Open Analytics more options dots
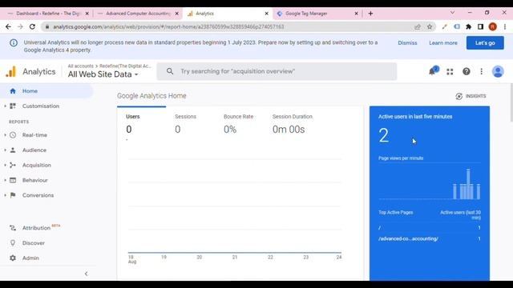Screen dimensions: 513x288 click(x=481, y=71)
